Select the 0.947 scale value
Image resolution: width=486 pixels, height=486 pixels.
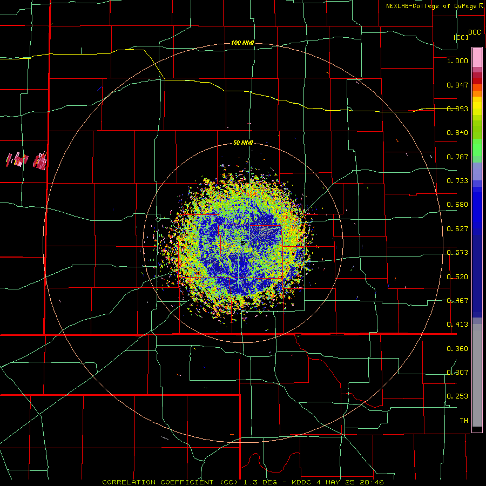(457, 85)
